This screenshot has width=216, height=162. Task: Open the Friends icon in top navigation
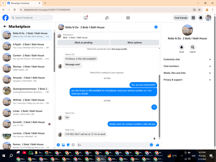point(107,18)
